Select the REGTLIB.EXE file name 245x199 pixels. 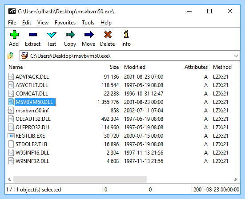(30, 135)
